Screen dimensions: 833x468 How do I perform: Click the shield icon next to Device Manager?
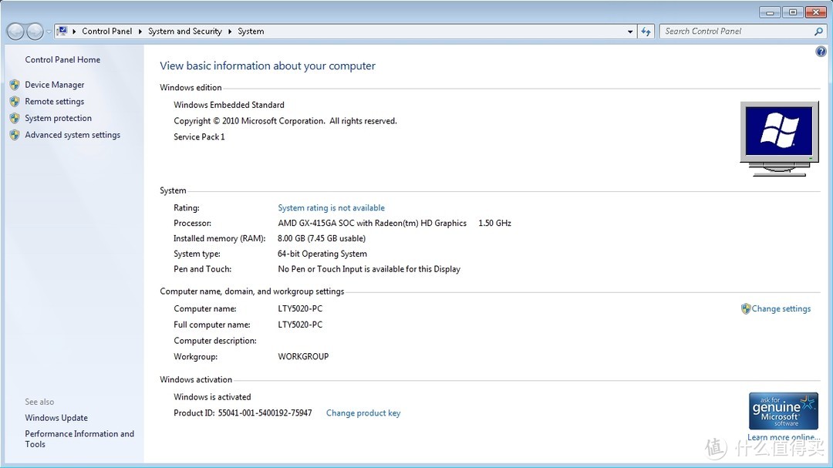15,85
